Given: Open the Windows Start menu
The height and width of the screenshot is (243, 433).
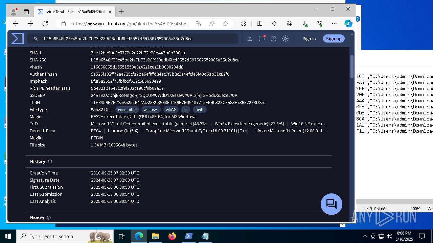Looking at the screenshot, I should click(x=8, y=236).
